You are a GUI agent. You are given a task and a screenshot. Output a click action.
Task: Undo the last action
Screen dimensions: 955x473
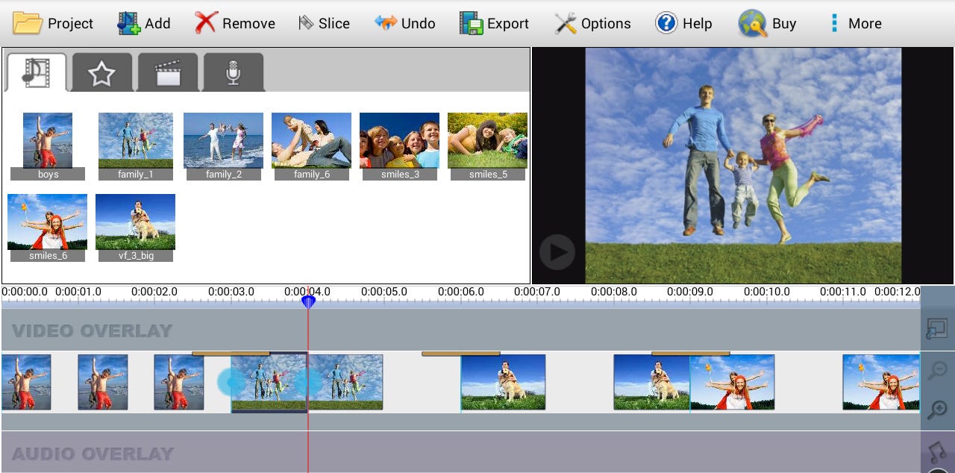tap(405, 23)
